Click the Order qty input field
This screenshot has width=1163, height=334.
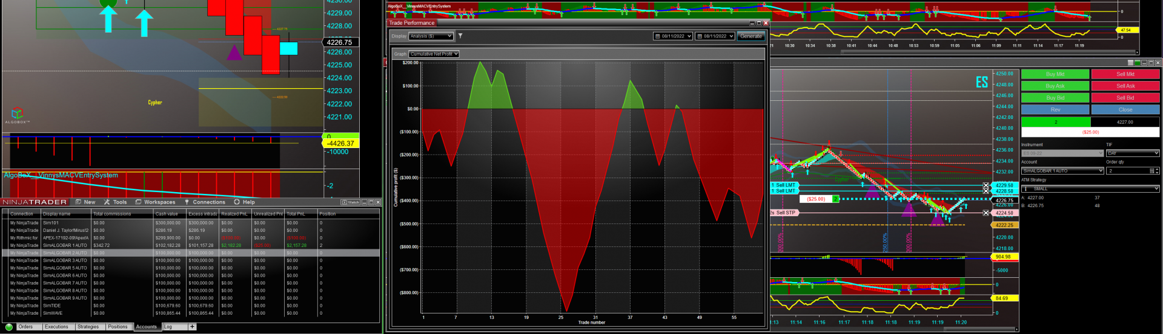1127,171
